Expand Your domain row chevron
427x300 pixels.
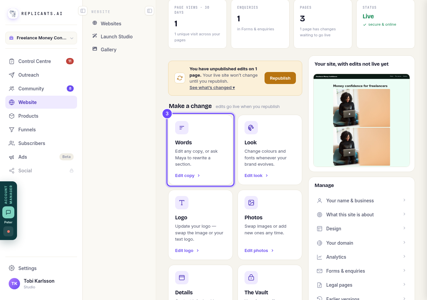404,242
